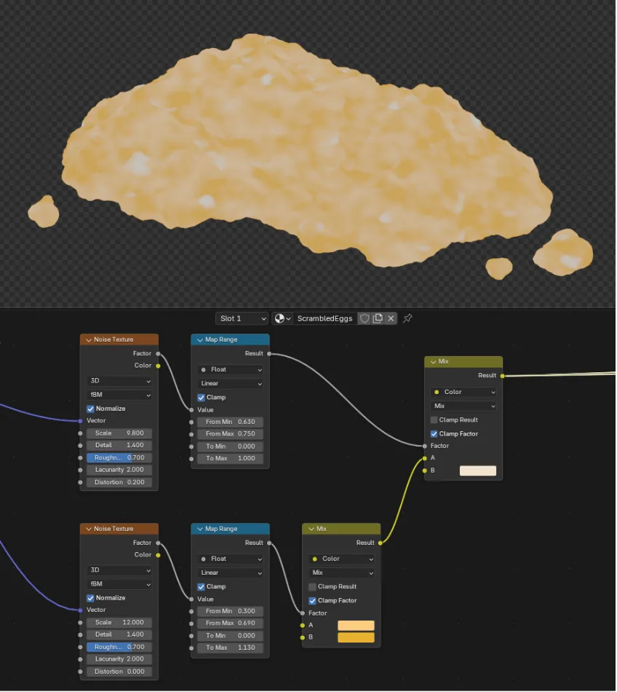Open the Color data type dropdown in upper-right Mix
Viewport: 617px width, 692px height.
point(463,393)
